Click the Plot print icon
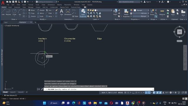 point(25,2)
